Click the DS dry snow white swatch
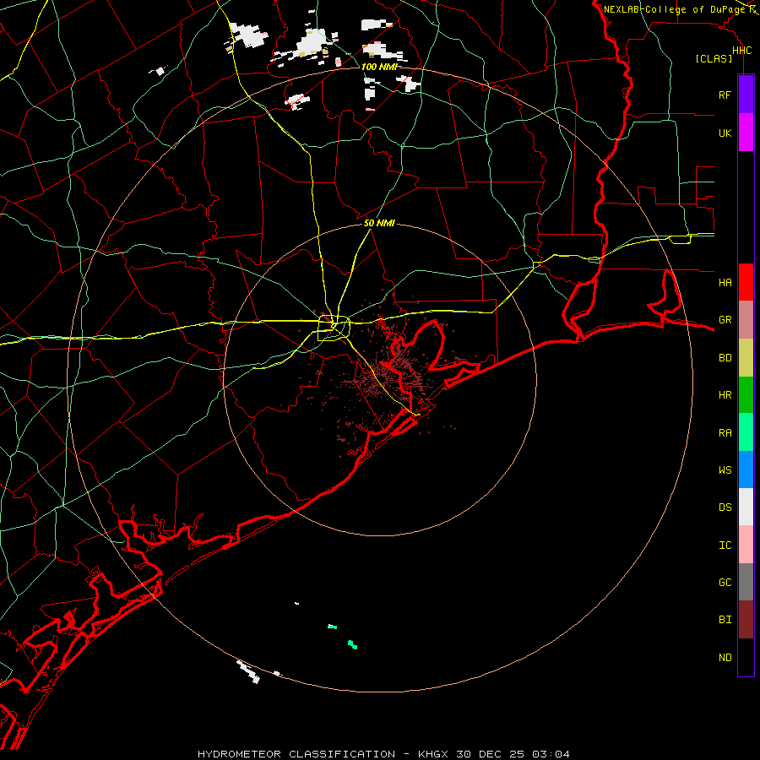 746,507
